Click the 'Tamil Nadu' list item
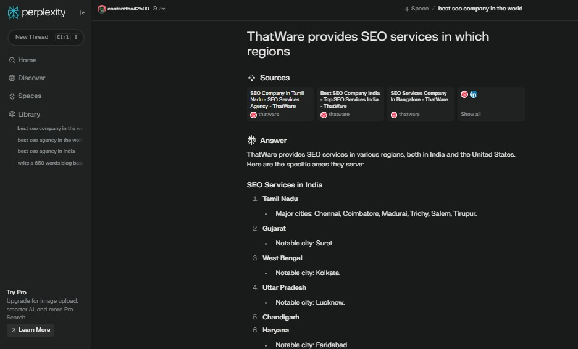This screenshot has width=578, height=349. click(x=280, y=199)
